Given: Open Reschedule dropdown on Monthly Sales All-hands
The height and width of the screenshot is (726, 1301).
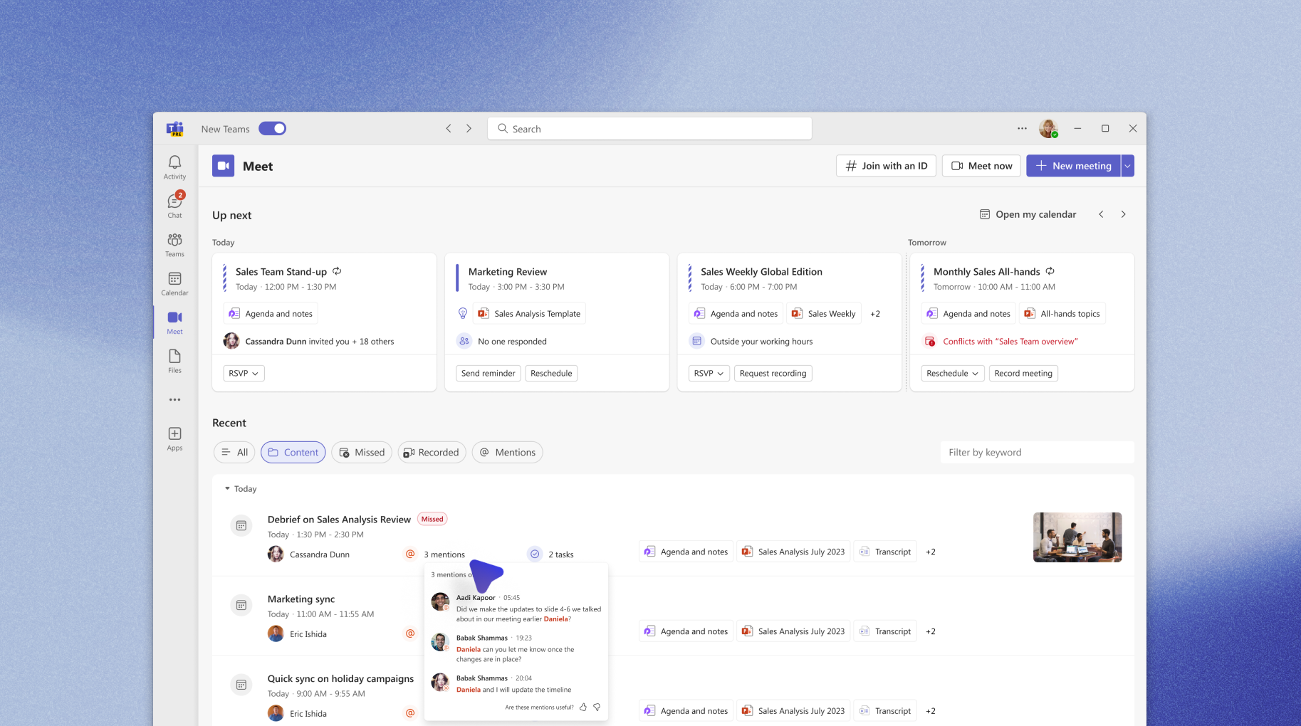Looking at the screenshot, I should 953,373.
